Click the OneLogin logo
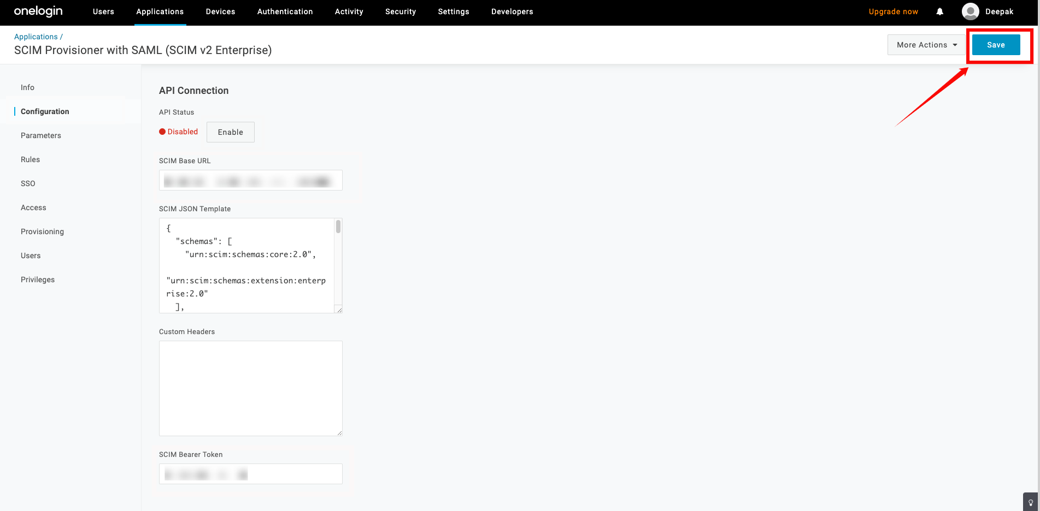1040x511 pixels. tap(38, 11)
